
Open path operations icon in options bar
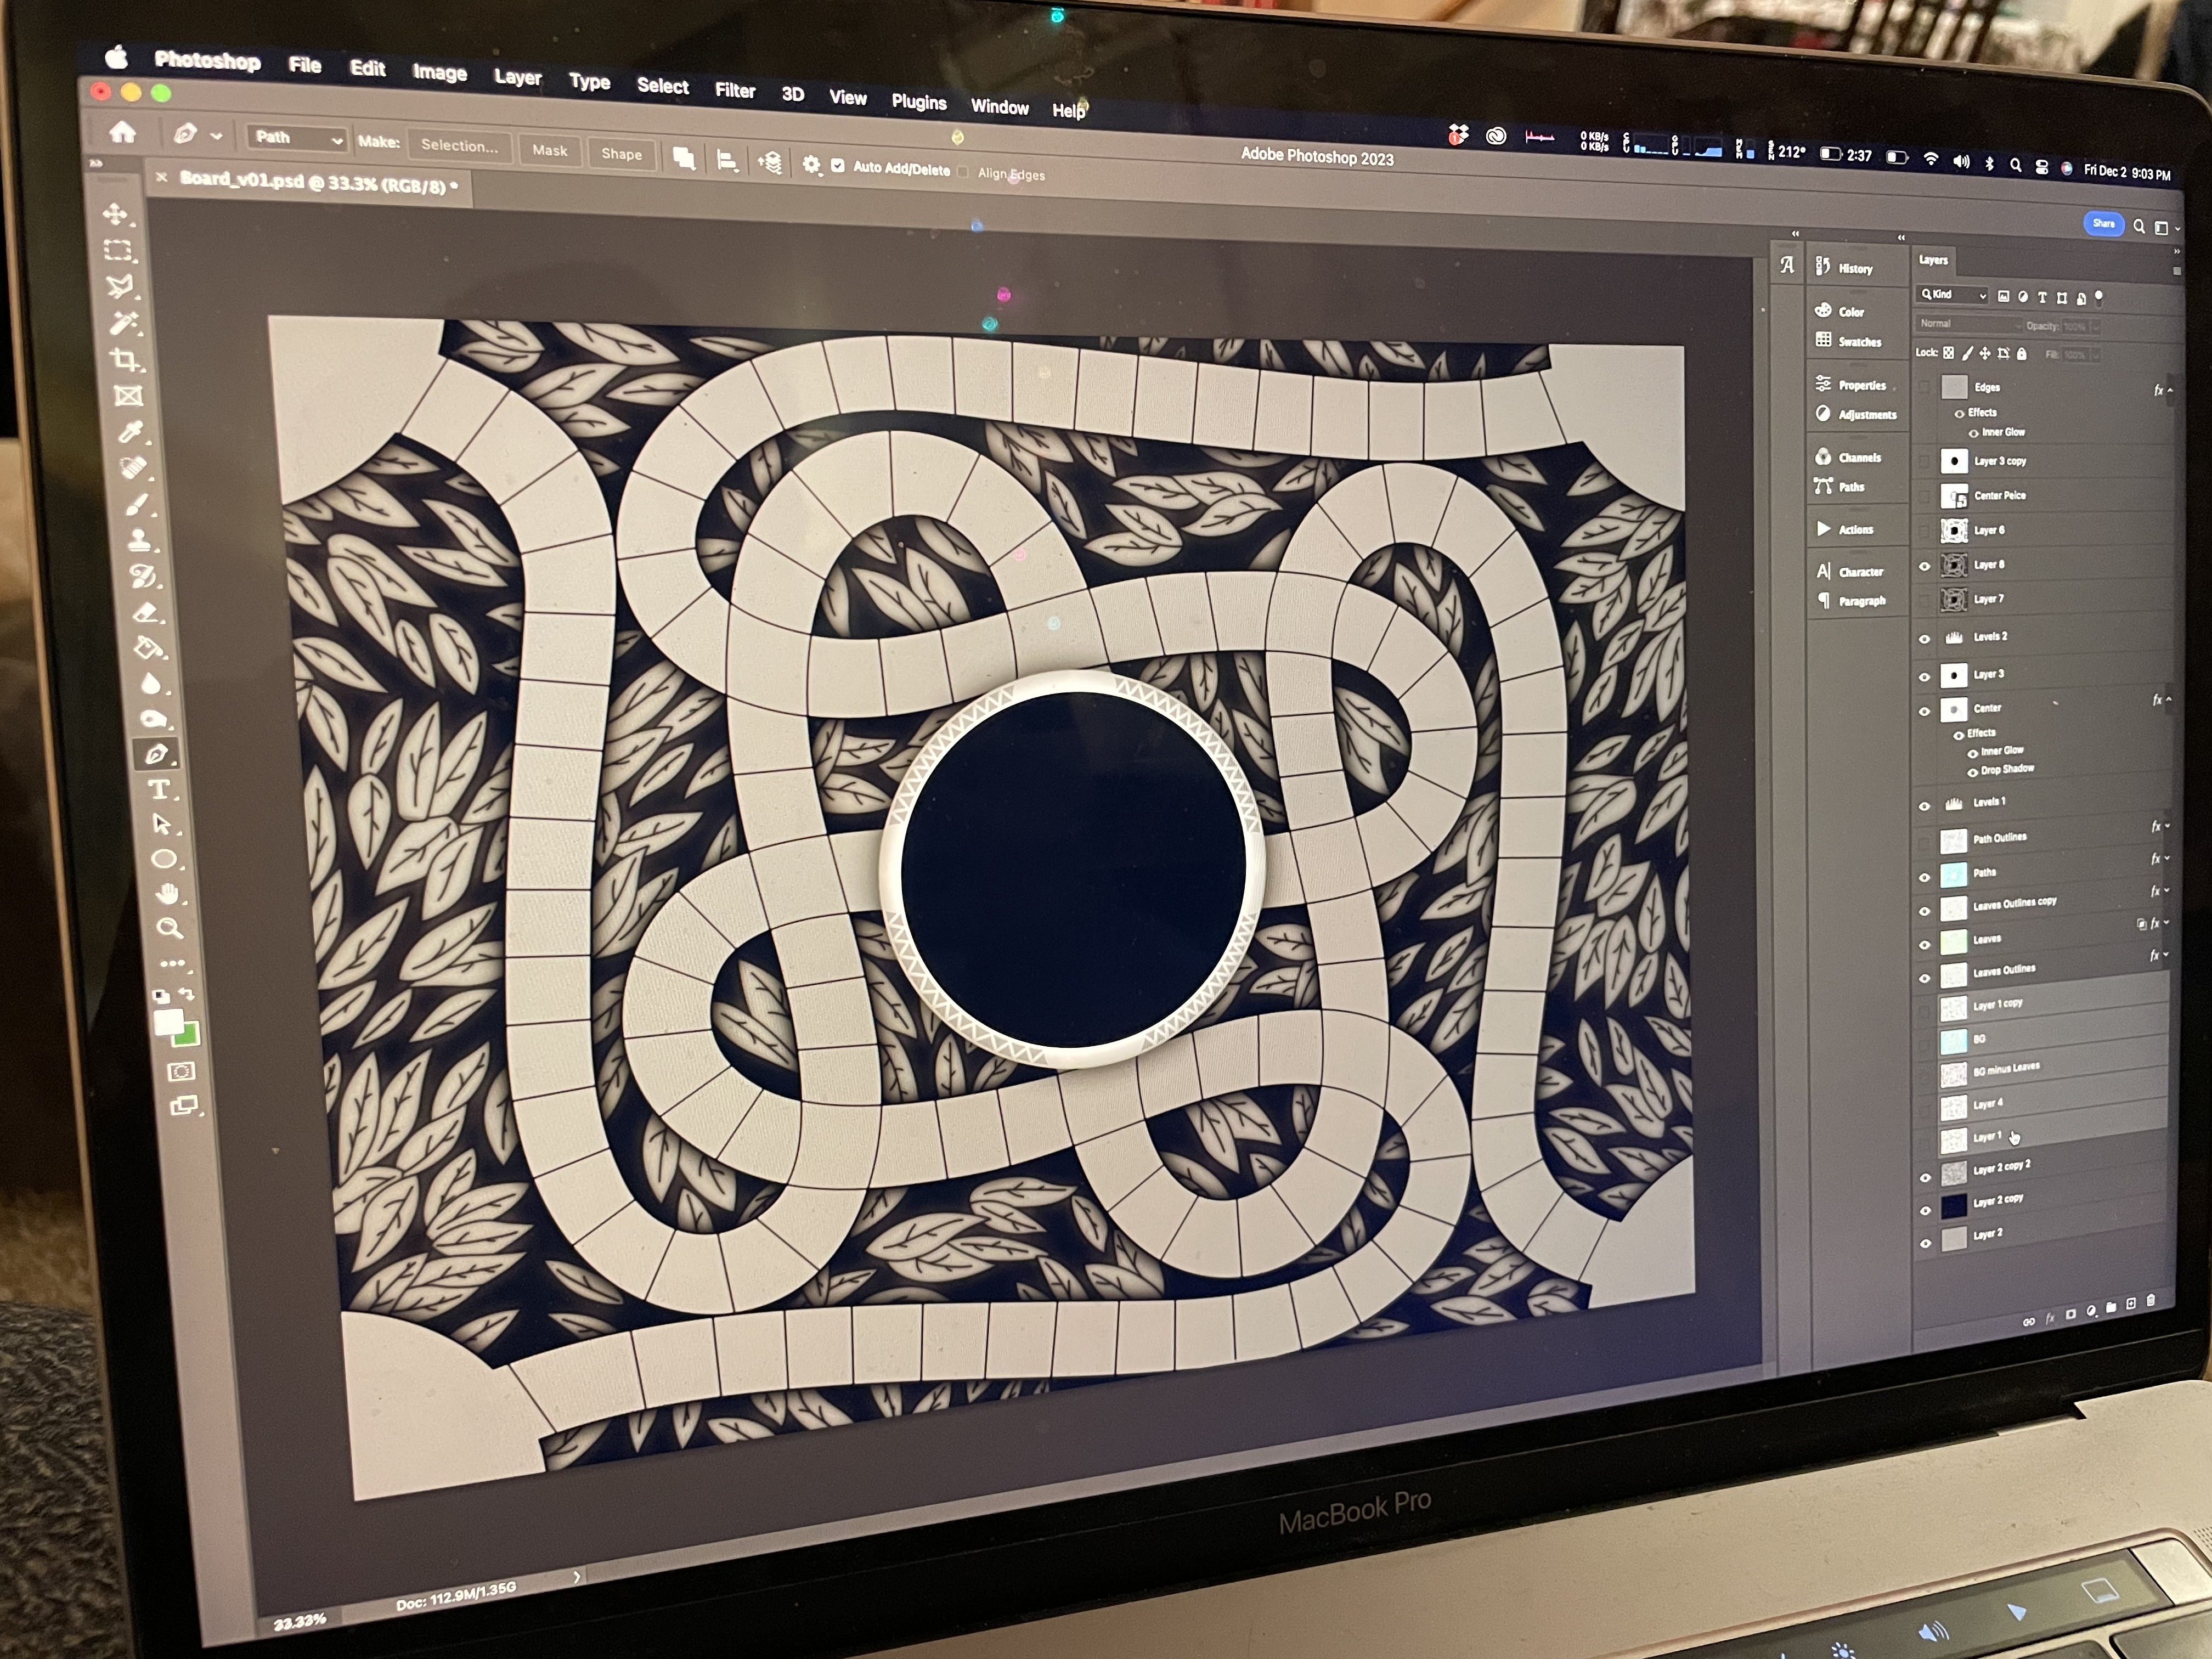pyautogui.click(x=684, y=158)
